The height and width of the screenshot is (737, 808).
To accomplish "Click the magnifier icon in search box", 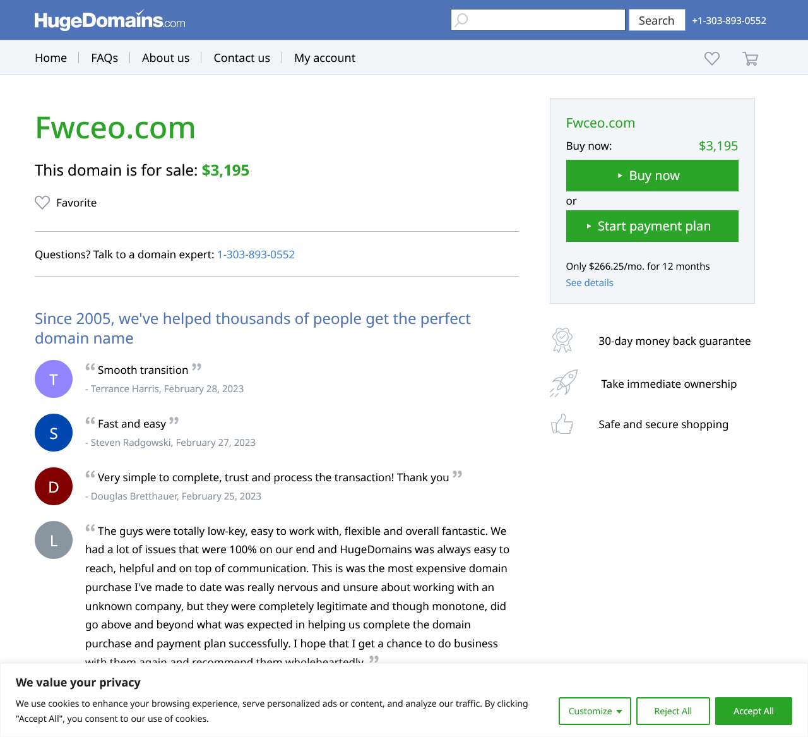I will [462, 20].
